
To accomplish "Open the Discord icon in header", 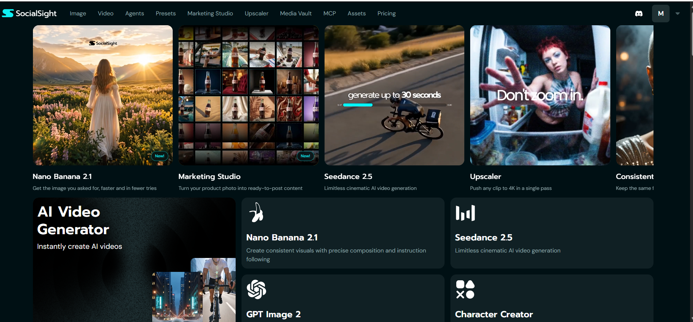I will (638, 14).
